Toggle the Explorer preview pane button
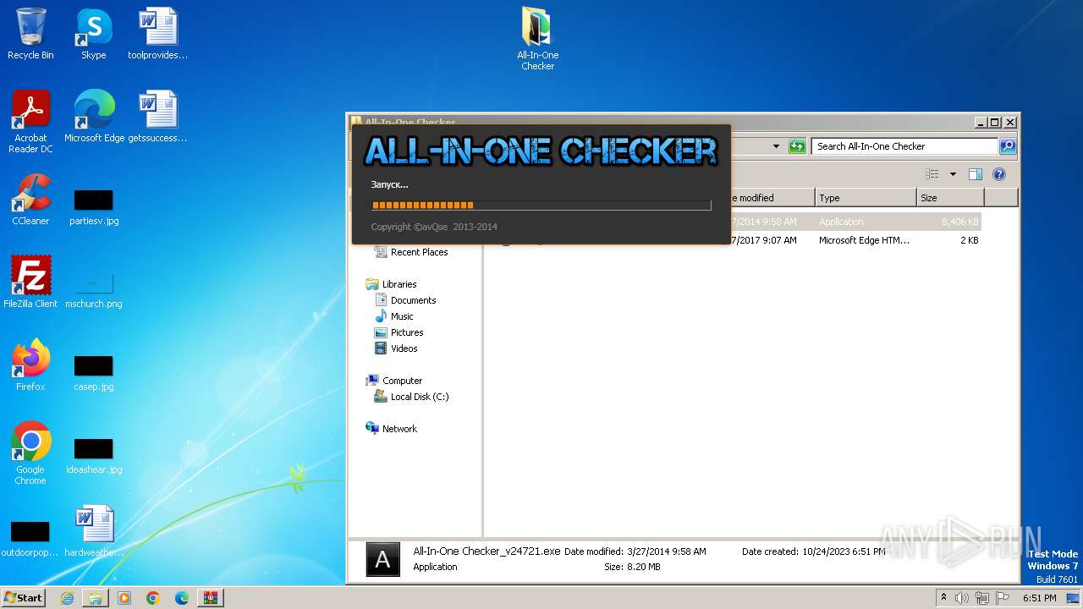The image size is (1083, 609). (x=976, y=174)
